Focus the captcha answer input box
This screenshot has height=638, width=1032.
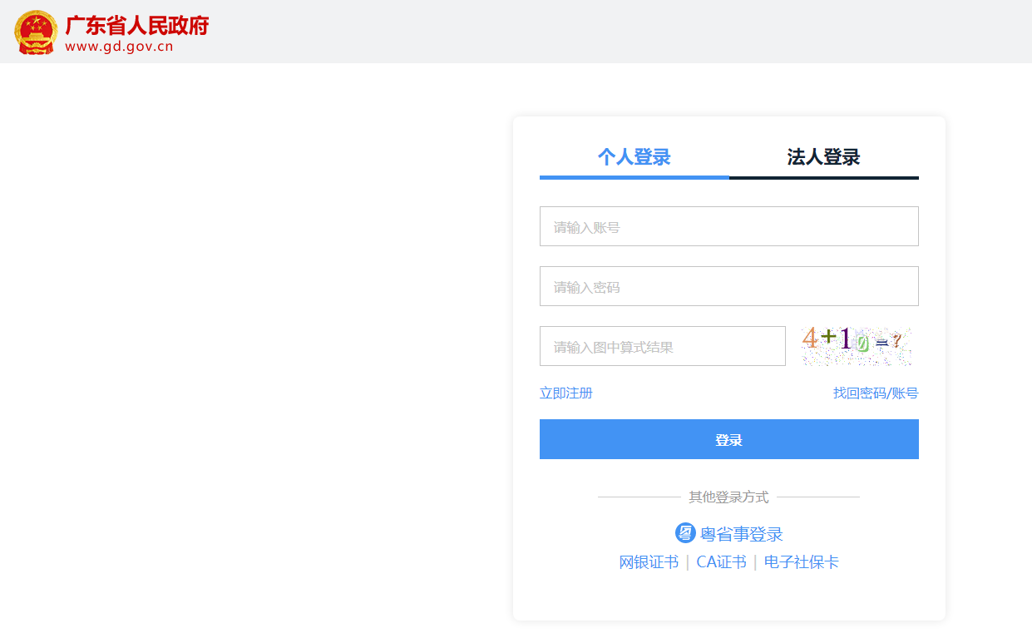[662, 345]
